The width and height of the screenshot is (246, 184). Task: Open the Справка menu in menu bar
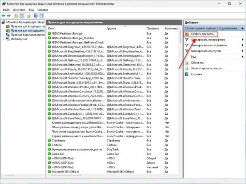pos(43,10)
